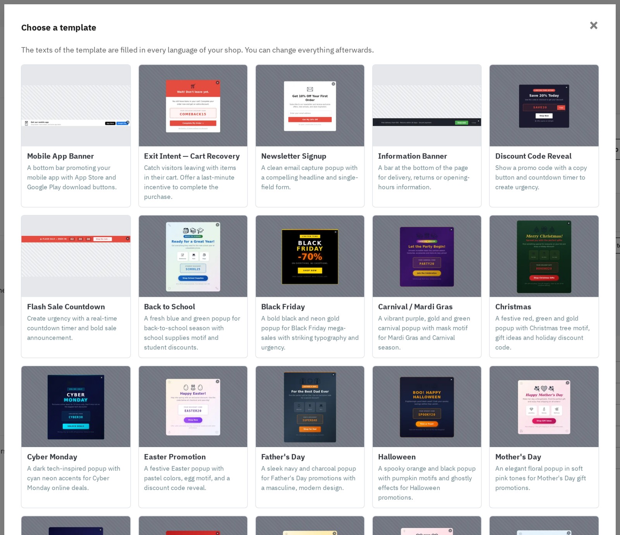Choose the Christmas template preview
The width and height of the screenshot is (620, 535).
544,256
